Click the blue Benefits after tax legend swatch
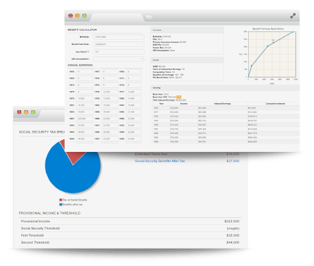This screenshot has width=314, height=266. 61,204
